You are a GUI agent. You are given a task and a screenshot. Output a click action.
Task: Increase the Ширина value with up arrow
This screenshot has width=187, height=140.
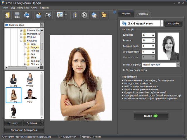point(153,34)
